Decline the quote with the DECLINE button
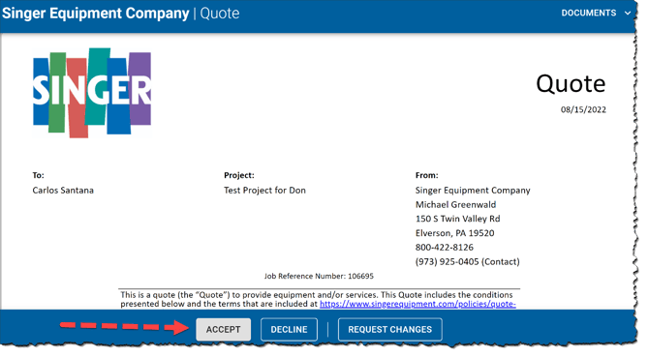 289,329
